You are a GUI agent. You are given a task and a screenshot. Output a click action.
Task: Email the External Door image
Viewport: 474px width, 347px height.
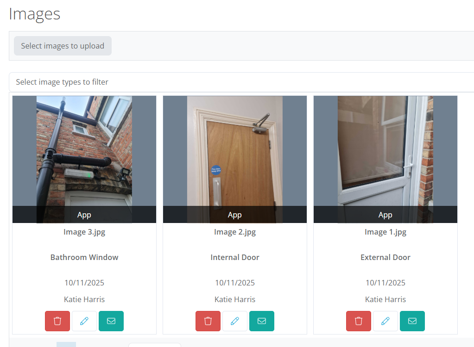[412, 321]
